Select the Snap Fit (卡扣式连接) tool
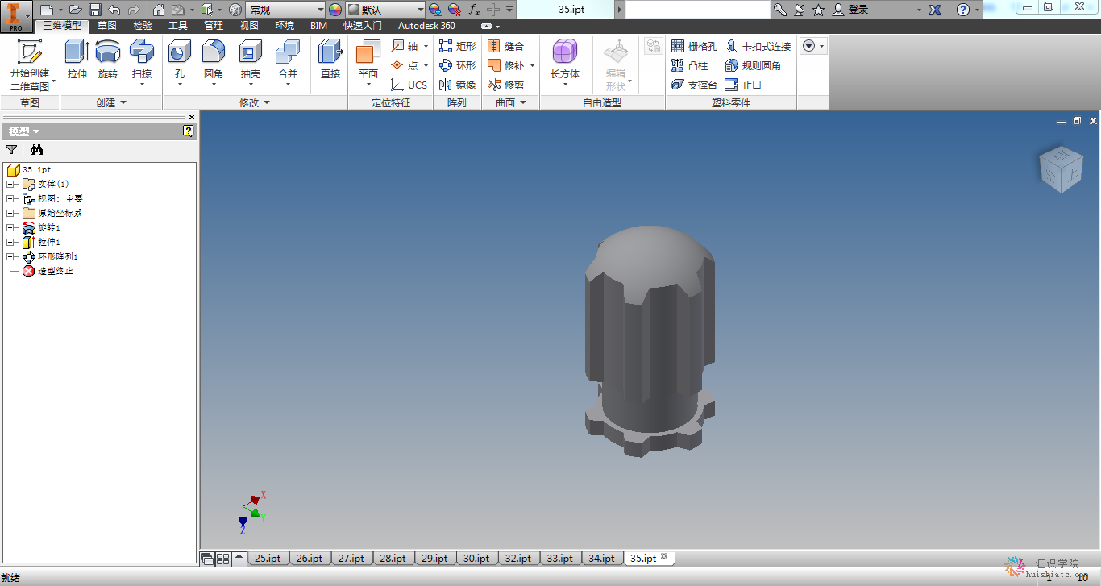Screen dimensions: 1101x586 click(x=758, y=46)
